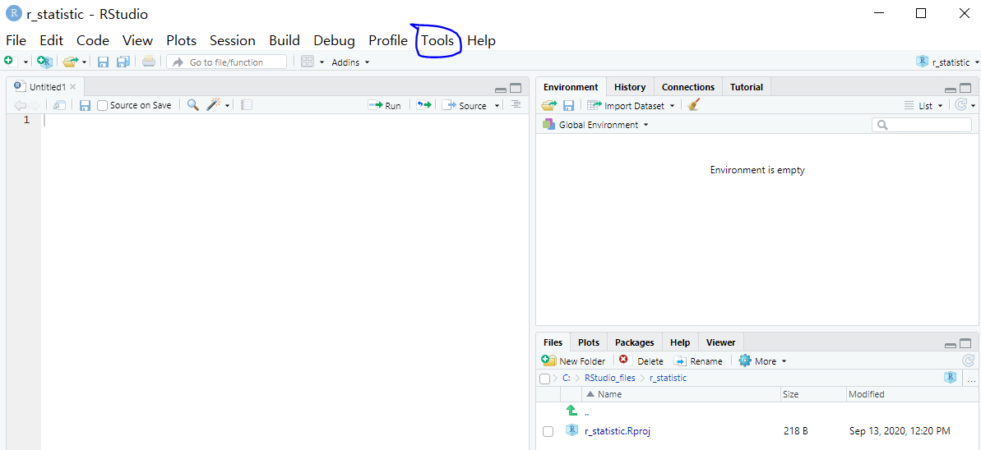This screenshot has height=450, width=981.
Task: Open the List view dropdown in Environment
Action: [924, 106]
